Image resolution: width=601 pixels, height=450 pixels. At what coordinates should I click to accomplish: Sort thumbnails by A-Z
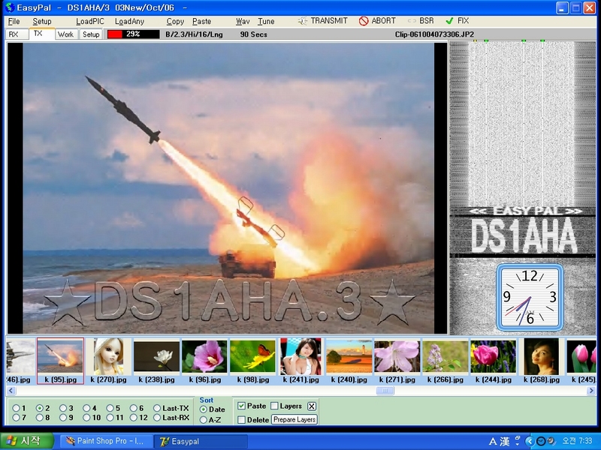coord(204,420)
